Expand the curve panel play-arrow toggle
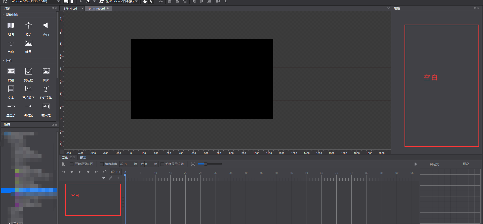 (x=416, y=164)
